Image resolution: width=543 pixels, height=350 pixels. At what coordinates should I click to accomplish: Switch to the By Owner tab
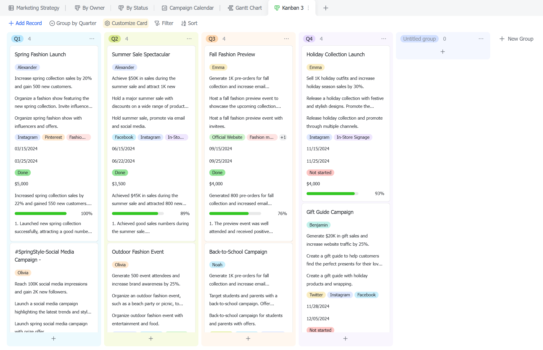(90, 8)
